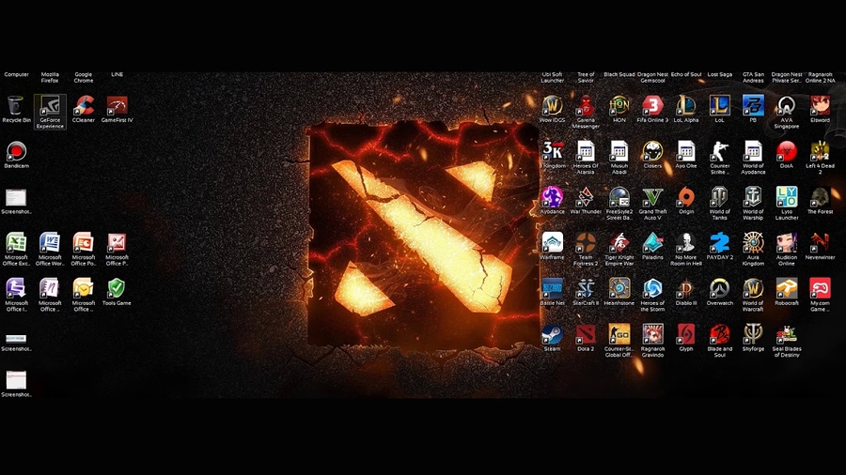Select the Left 4 Dead 2 icon

pyautogui.click(x=820, y=152)
